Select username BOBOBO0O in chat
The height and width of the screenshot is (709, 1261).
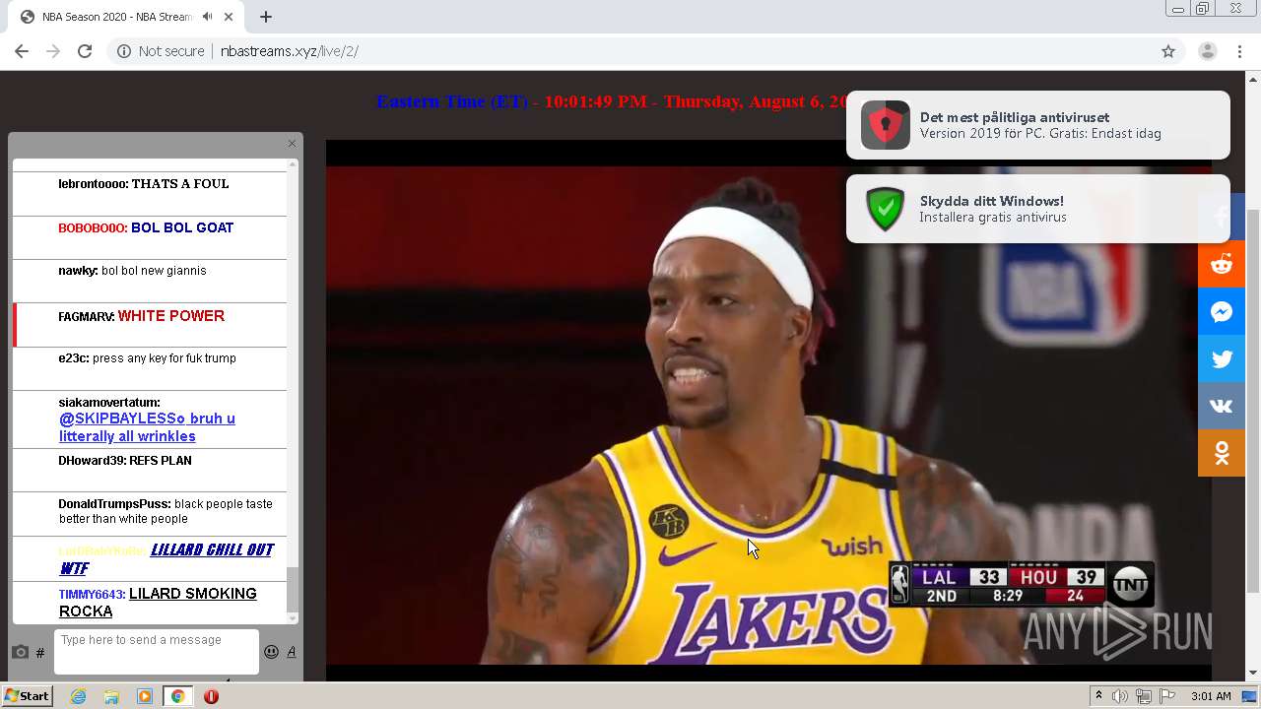93,227
